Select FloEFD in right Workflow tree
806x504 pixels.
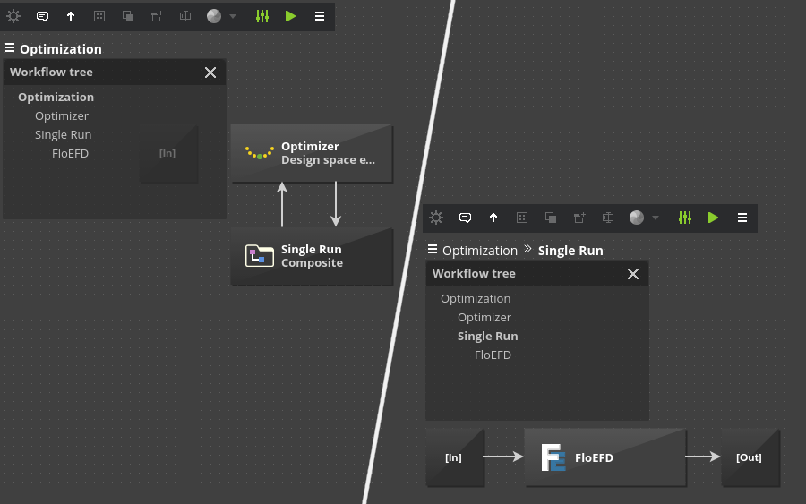click(493, 355)
